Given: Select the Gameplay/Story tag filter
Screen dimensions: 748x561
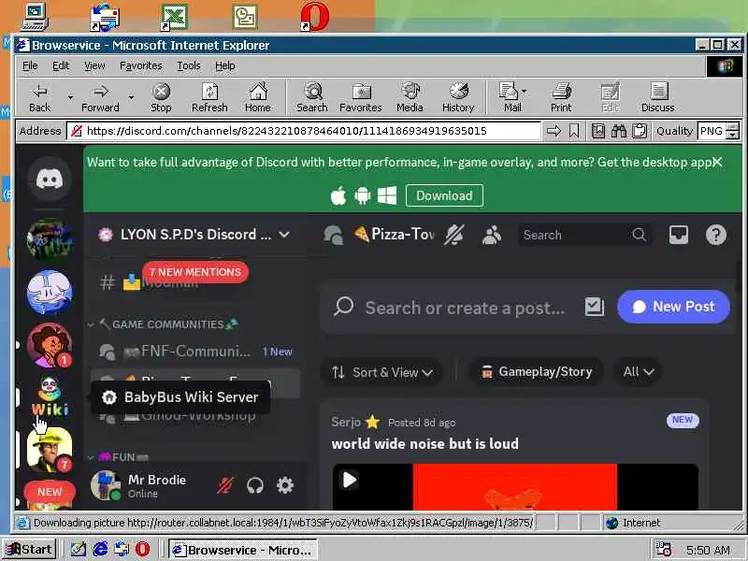Looking at the screenshot, I should (537, 371).
